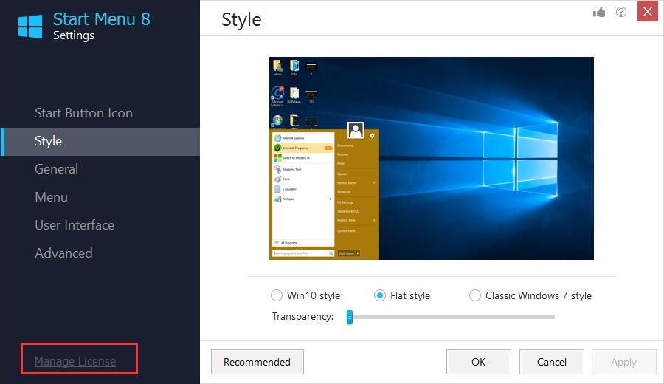Click the Apply button
Image resolution: width=664 pixels, height=384 pixels.
click(x=623, y=362)
